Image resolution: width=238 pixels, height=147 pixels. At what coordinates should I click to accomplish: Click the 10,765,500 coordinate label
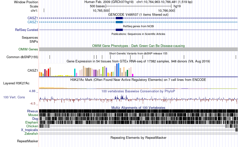pos(101,10)
